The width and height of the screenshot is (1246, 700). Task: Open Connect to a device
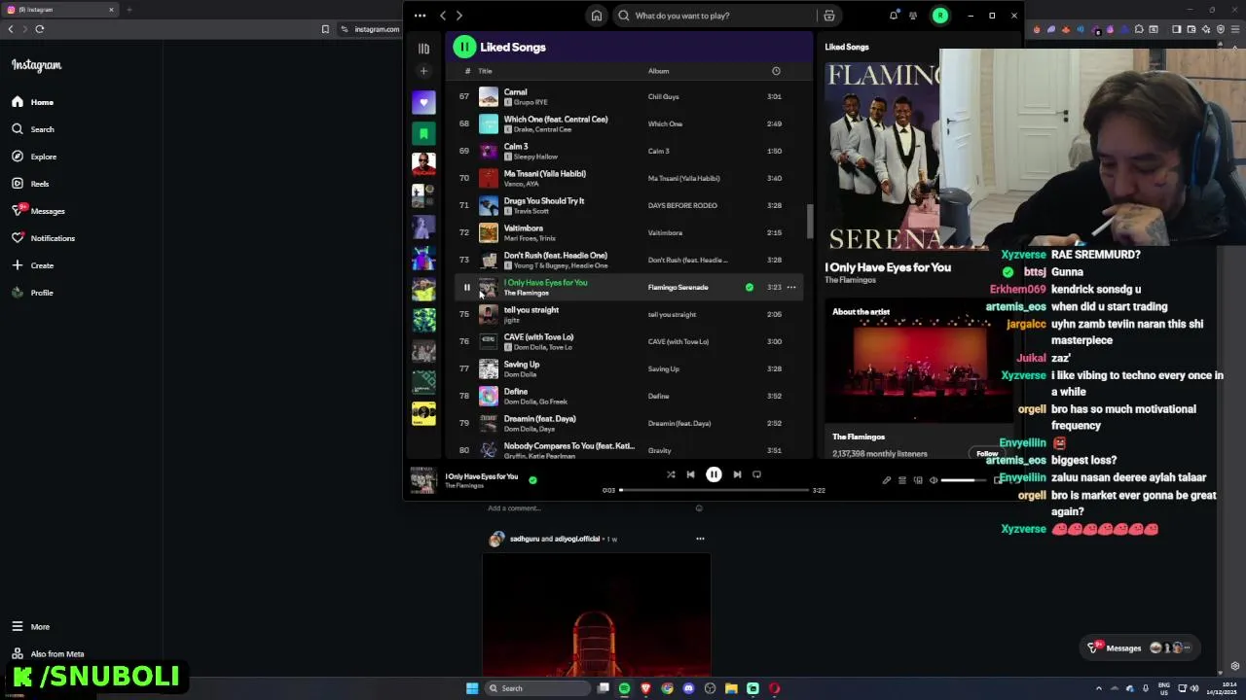(918, 480)
